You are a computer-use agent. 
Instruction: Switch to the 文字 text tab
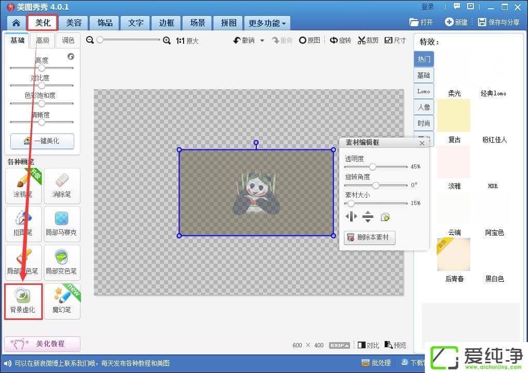(136, 23)
